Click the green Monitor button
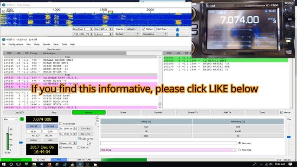The width and height of the screenshot is (297, 167). click(x=89, y=112)
